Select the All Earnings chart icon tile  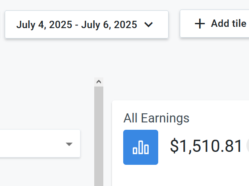click(x=140, y=147)
